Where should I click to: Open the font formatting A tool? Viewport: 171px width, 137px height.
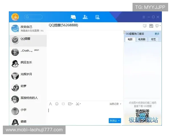click(50, 104)
